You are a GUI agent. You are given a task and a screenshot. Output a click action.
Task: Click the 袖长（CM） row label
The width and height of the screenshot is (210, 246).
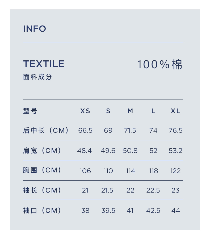[x=42, y=190]
